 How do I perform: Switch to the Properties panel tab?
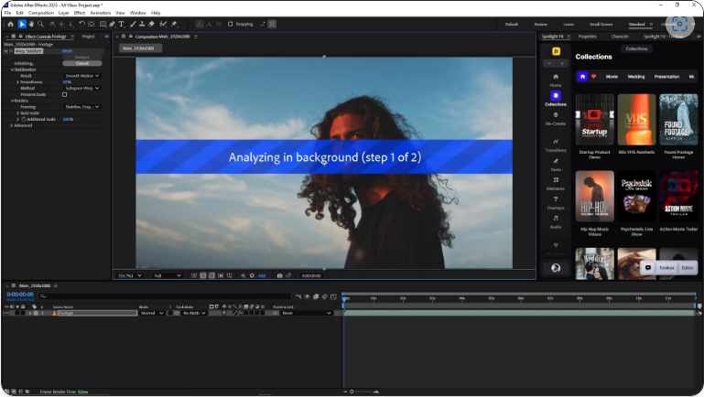tap(587, 37)
